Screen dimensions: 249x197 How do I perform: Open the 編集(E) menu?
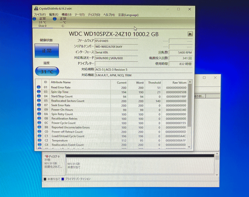tap(54, 15)
